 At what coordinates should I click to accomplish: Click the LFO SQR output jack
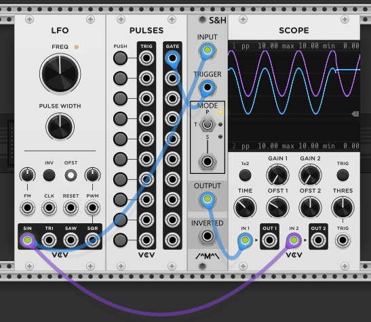92,240
